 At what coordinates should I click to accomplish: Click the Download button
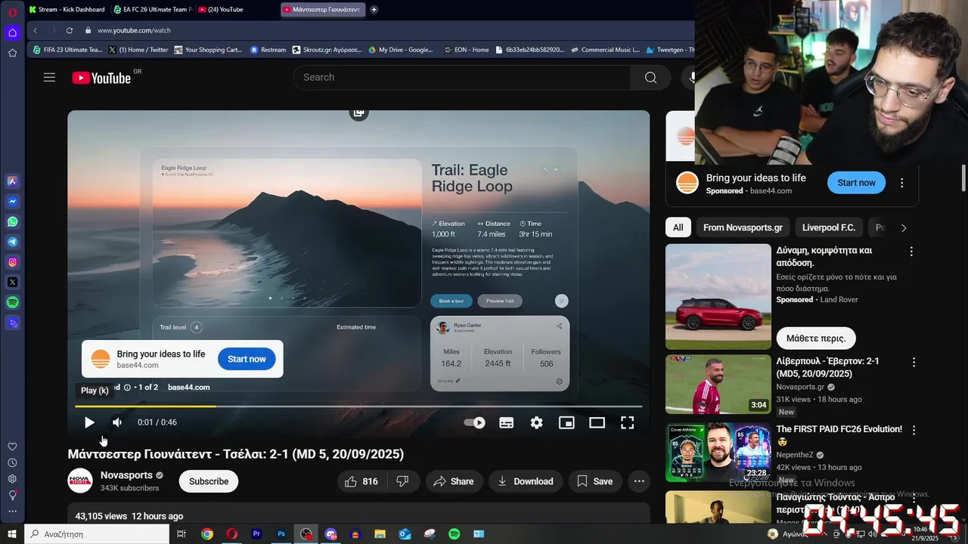[526, 481]
